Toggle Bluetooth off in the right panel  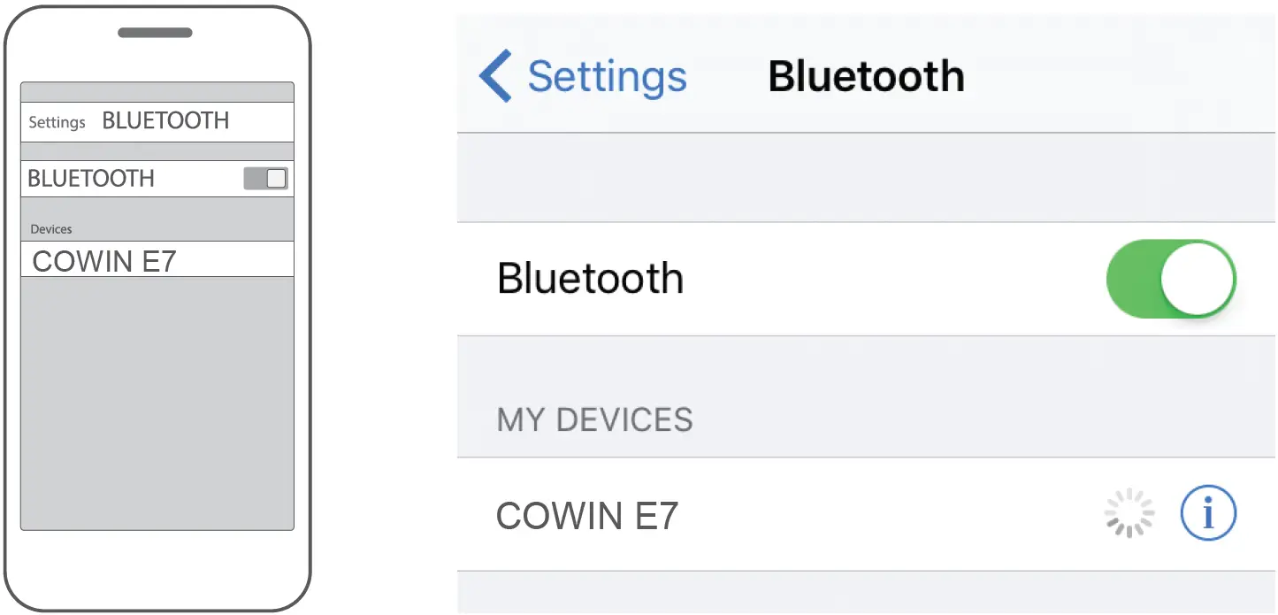(1171, 278)
